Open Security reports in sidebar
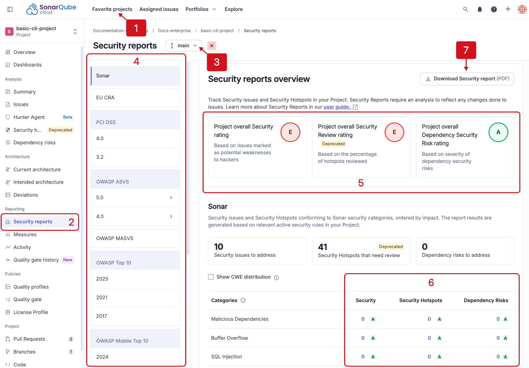 40,222
